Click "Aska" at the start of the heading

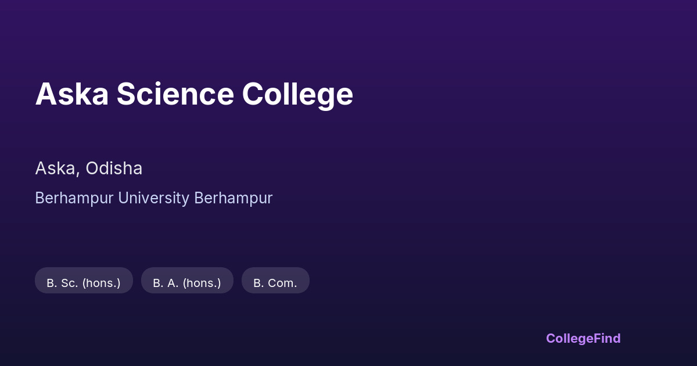click(71, 94)
